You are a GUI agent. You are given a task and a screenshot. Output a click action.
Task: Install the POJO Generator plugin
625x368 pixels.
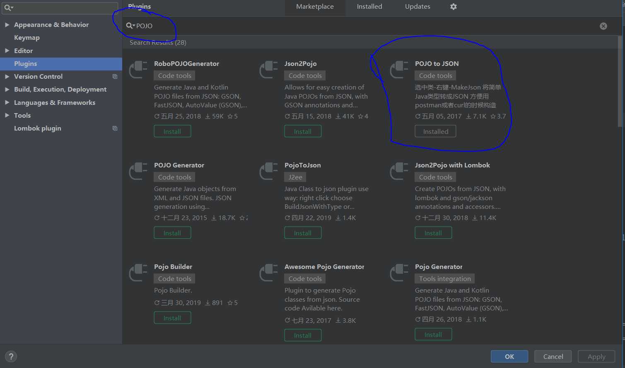pyautogui.click(x=172, y=233)
